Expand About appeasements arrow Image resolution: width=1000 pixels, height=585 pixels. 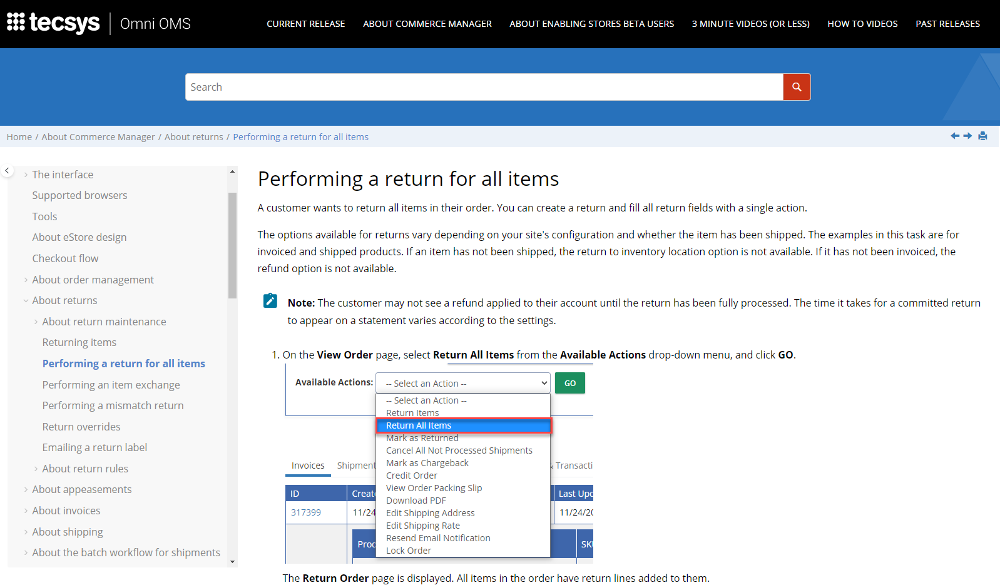[26, 490]
